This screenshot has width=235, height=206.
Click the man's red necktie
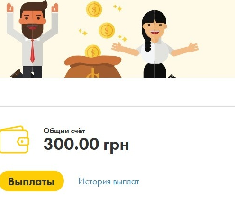pyautogui.click(x=32, y=51)
